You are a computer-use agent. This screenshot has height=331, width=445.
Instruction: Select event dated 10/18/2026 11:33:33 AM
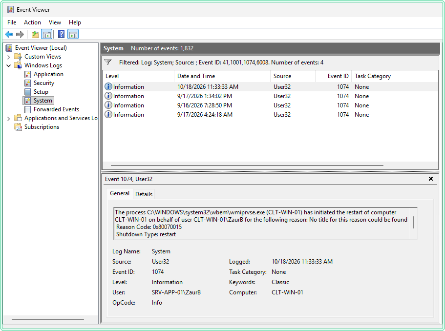(270, 86)
